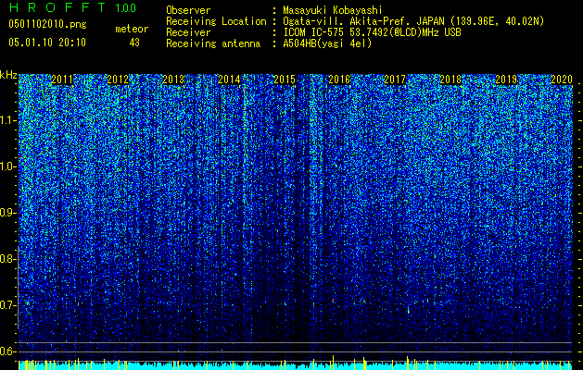Image resolution: width=583 pixels, height=370 pixels.
Task: Click the meteor label
Action: pyautogui.click(x=132, y=29)
